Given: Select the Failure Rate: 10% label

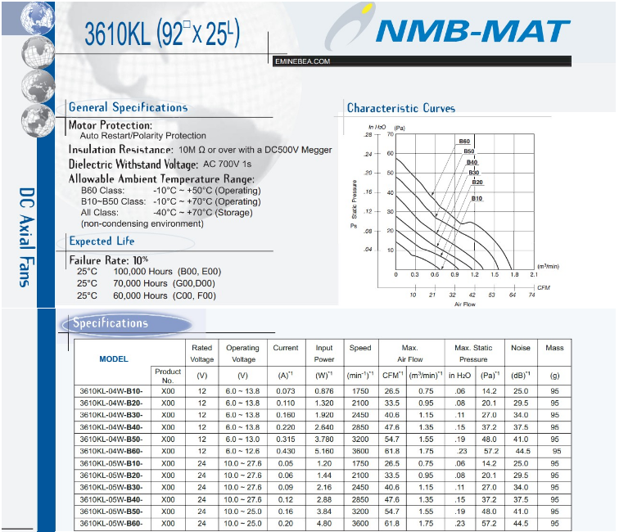Looking at the screenshot, I should [108, 260].
